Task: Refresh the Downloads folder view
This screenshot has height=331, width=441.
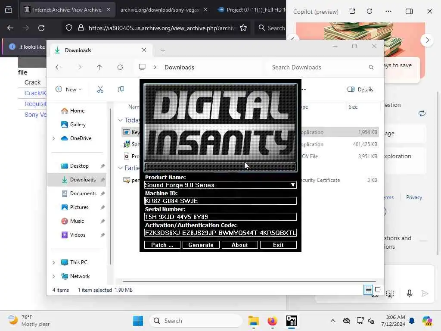Action: [x=120, y=67]
